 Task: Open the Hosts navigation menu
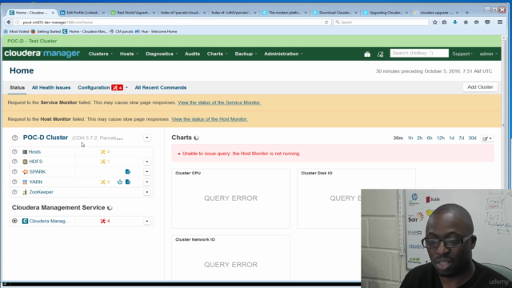(x=129, y=54)
